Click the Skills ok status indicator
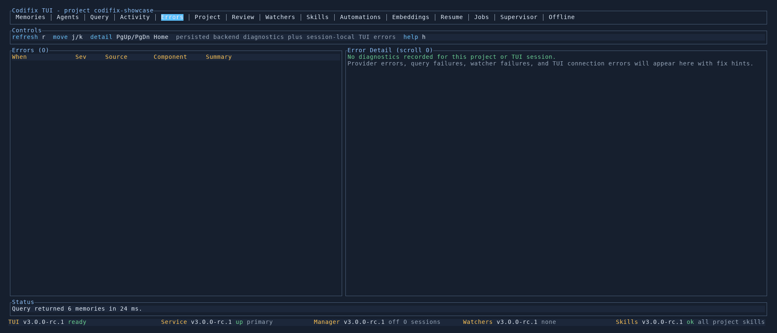The height and width of the screenshot is (333, 777). point(690,322)
